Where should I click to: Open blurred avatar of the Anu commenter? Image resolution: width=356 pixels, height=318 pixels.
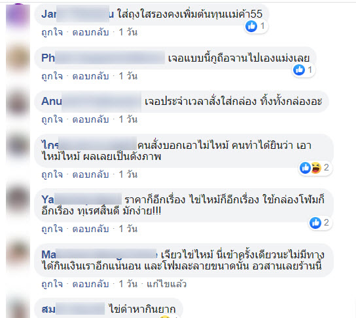18,102
